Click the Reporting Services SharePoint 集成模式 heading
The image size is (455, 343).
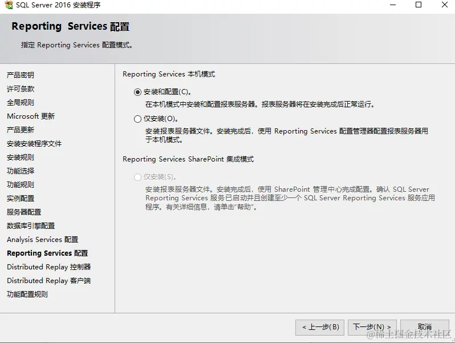click(188, 159)
